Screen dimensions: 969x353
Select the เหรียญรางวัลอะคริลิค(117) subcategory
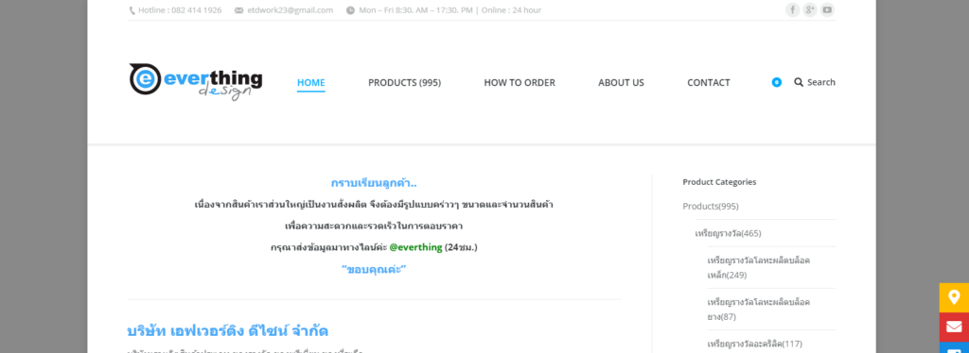pos(754,344)
